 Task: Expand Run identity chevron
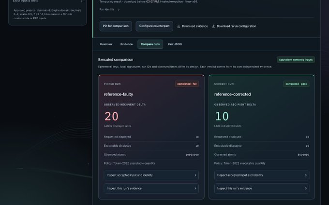tap(119, 10)
